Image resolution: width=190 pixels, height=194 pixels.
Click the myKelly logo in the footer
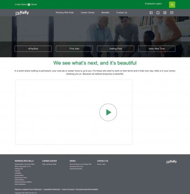tap(171, 162)
